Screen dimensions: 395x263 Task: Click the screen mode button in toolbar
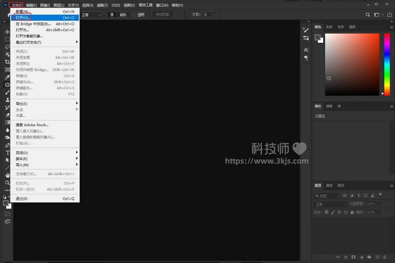pyautogui.click(x=7, y=222)
